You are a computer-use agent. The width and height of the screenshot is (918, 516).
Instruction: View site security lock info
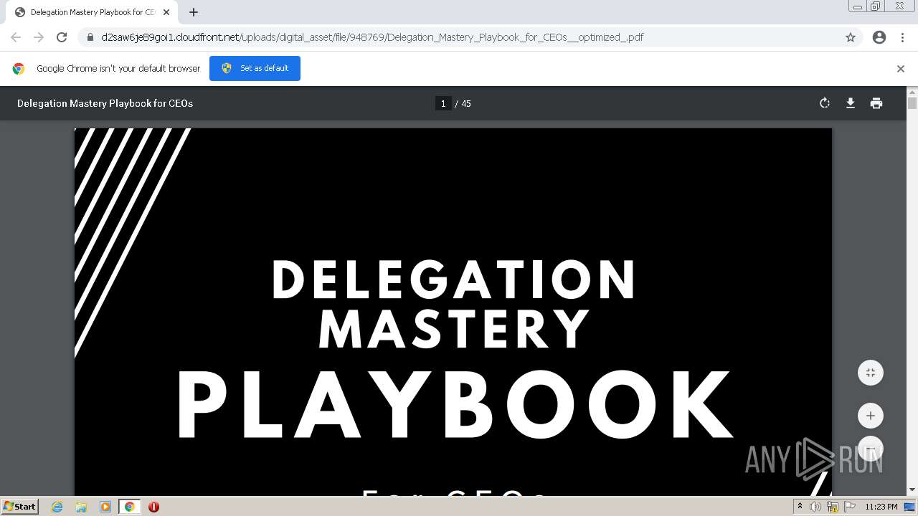(90, 37)
